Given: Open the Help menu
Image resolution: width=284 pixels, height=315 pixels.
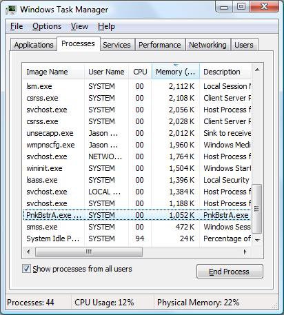Looking at the screenshot, I should click(106, 26).
